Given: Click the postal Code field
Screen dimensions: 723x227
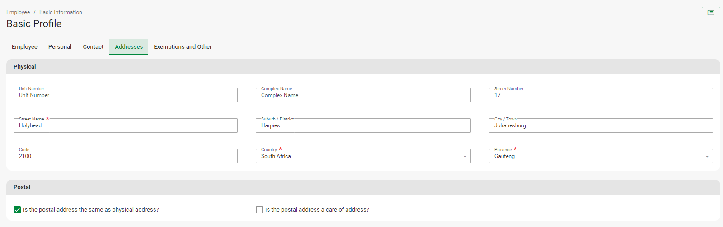Looking at the screenshot, I should [x=125, y=156].
